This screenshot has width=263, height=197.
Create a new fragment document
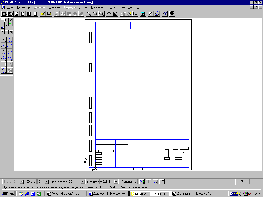pyautogui.click(x=23, y=14)
